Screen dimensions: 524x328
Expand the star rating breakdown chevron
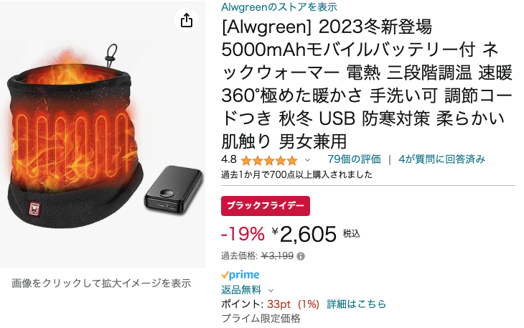307,160
